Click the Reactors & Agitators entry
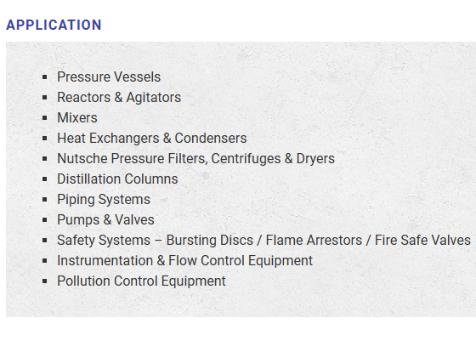This screenshot has width=476, height=352. click(x=119, y=98)
